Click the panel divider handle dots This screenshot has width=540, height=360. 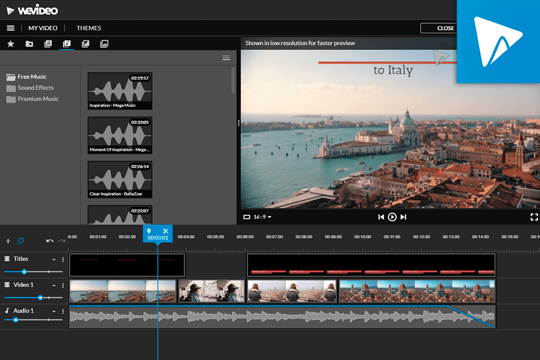pos(238,123)
